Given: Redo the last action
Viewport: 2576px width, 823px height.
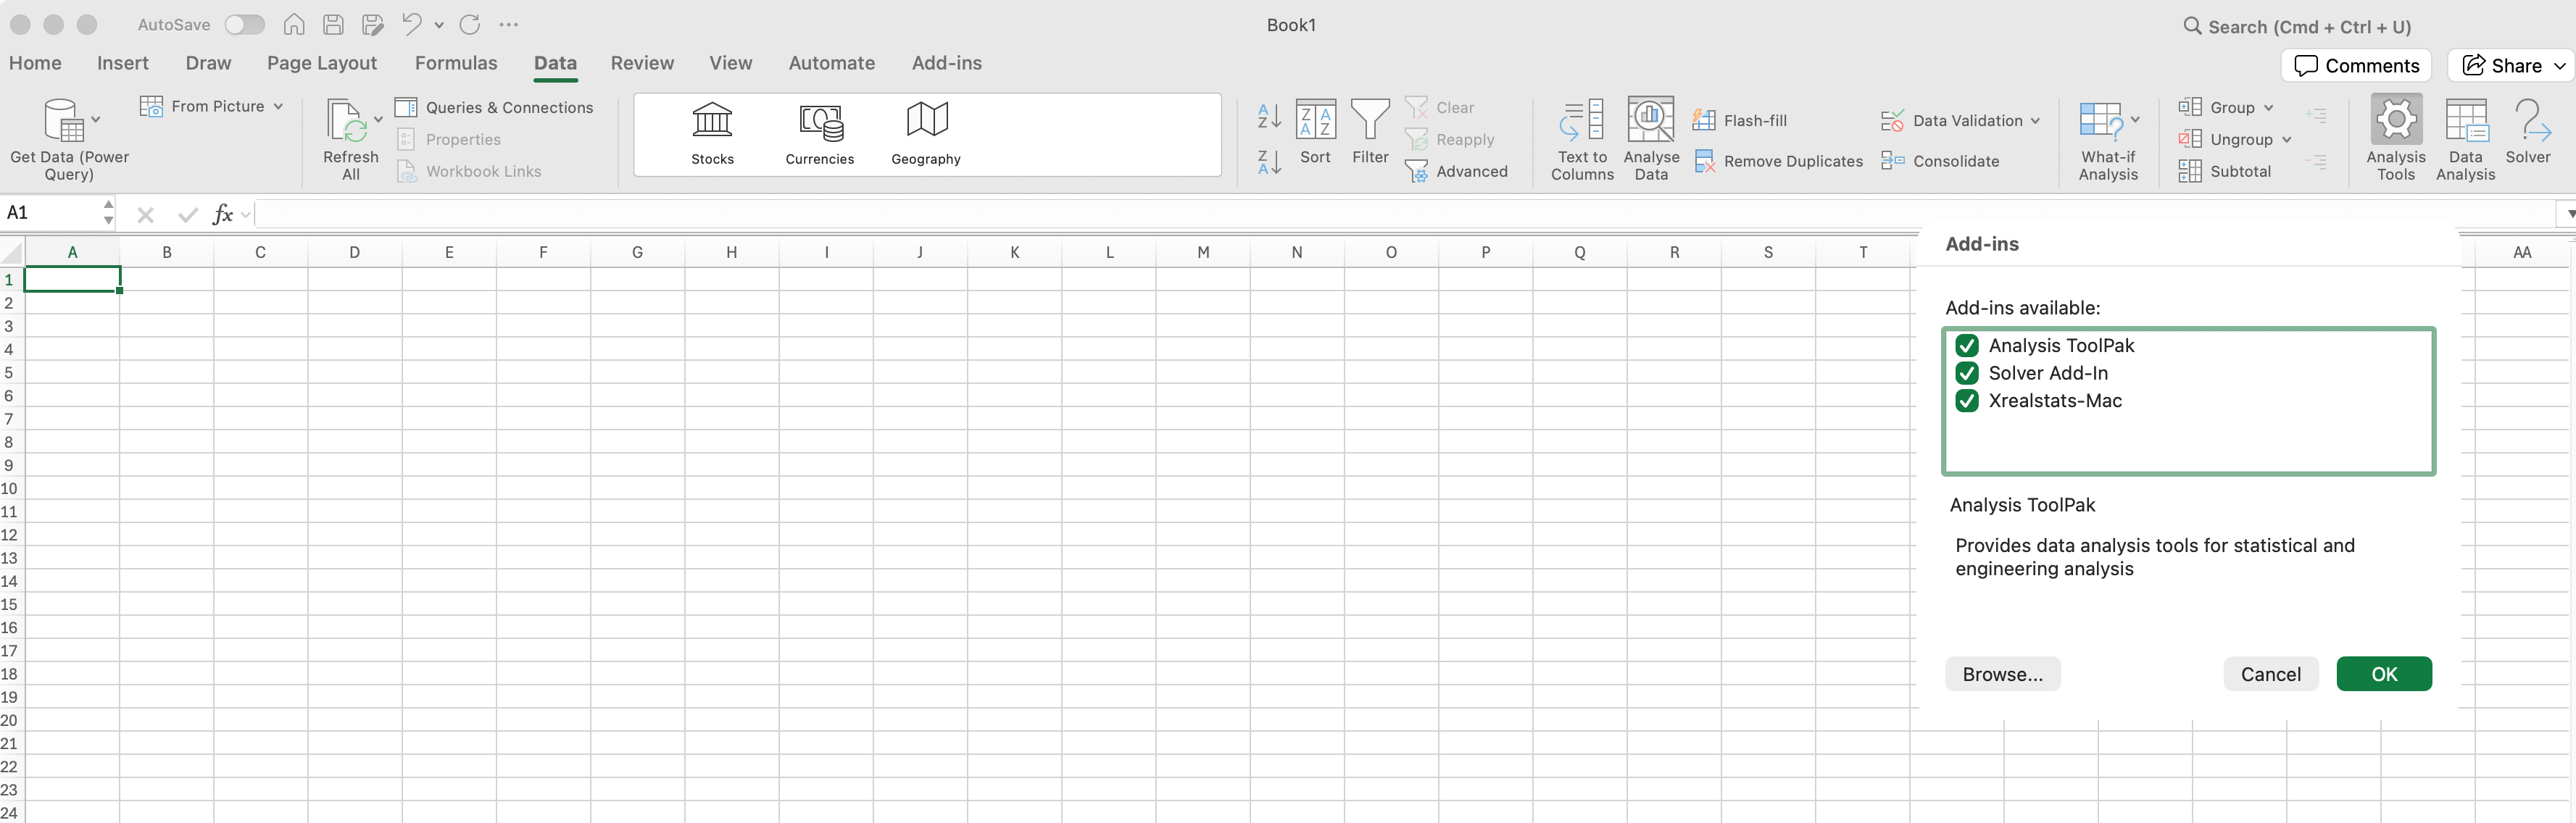Looking at the screenshot, I should [469, 24].
